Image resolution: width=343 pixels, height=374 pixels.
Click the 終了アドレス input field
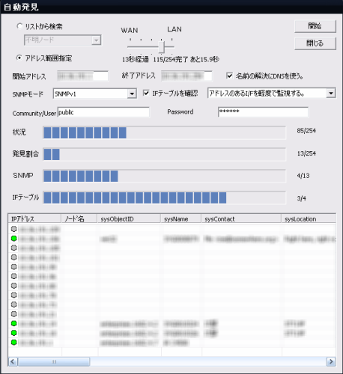(186, 76)
